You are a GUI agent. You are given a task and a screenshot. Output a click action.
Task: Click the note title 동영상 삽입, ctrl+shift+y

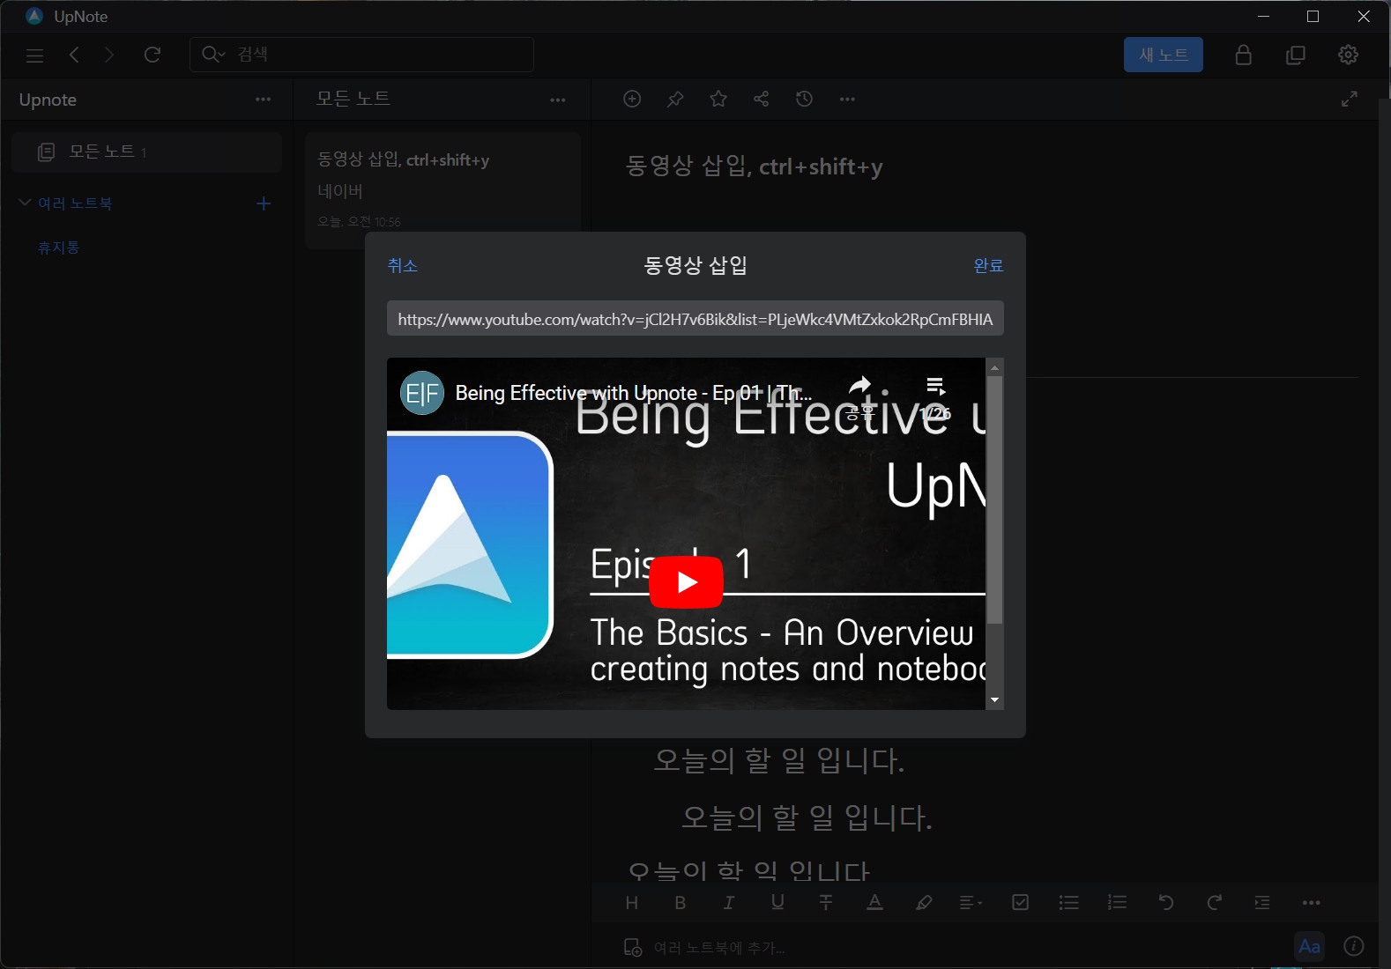click(x=754, y=166)
